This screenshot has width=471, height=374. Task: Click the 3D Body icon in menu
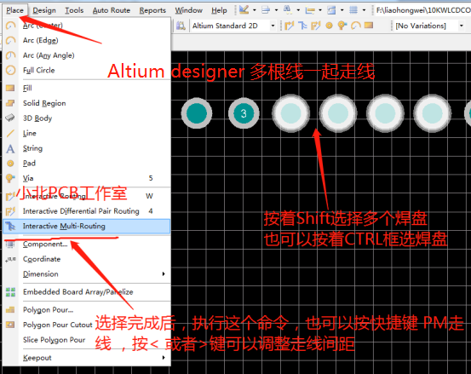(10, 118)
